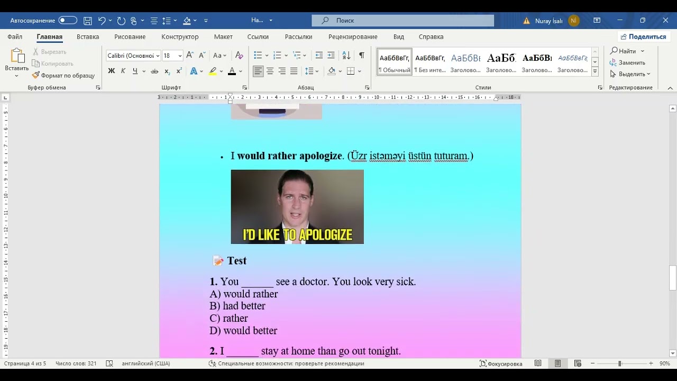
Task: Open the Change Case Aa dropdown
Action: [219, 56]
